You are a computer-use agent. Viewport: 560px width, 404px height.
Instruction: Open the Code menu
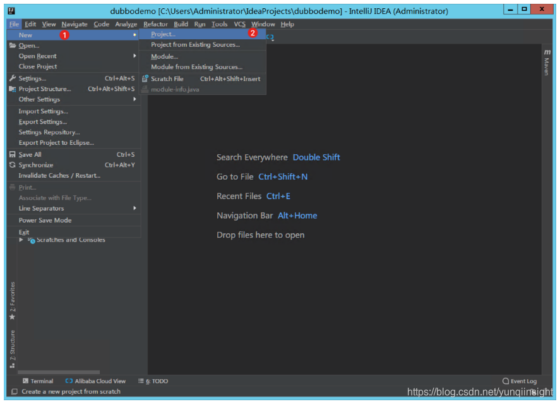click(x=102, y=24)
